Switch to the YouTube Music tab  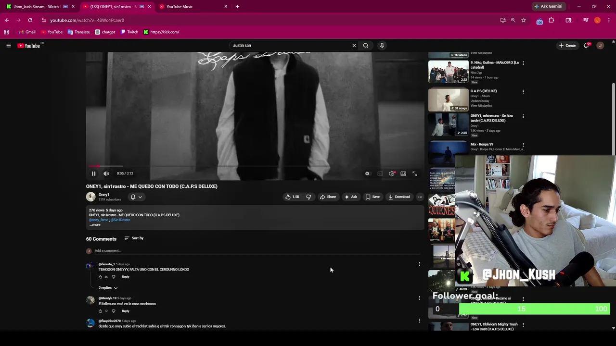click(x=192, y=7)
